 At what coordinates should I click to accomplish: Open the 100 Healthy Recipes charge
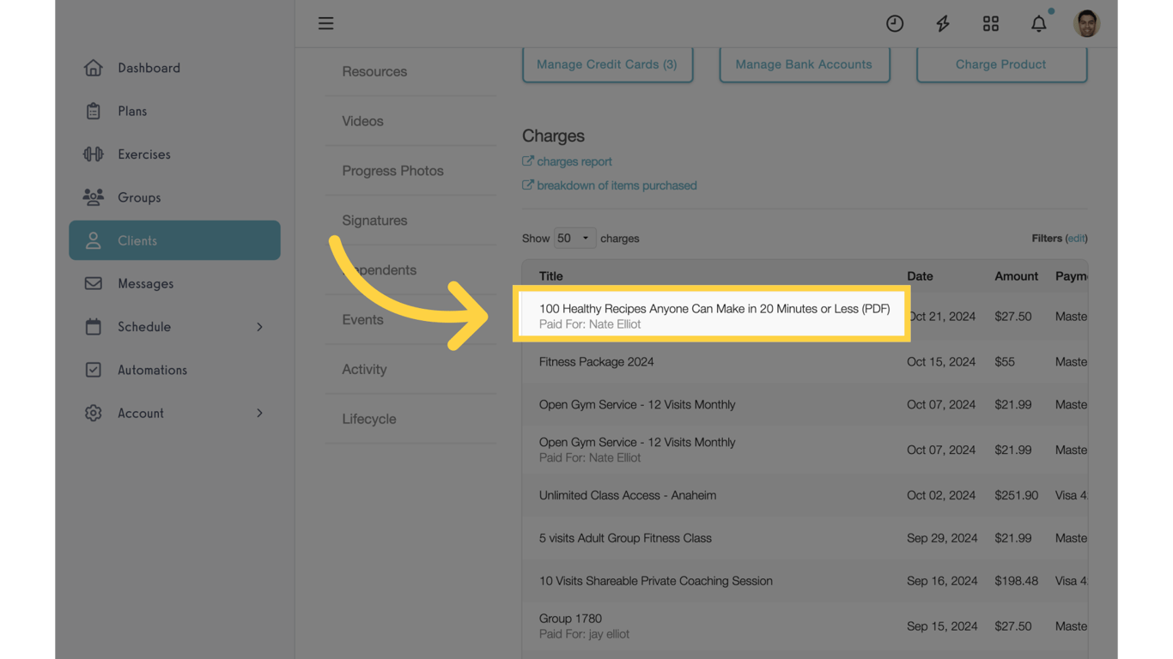(x=714, y=309)
